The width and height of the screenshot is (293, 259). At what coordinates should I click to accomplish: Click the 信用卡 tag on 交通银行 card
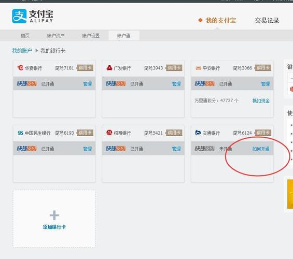(263, 133)
